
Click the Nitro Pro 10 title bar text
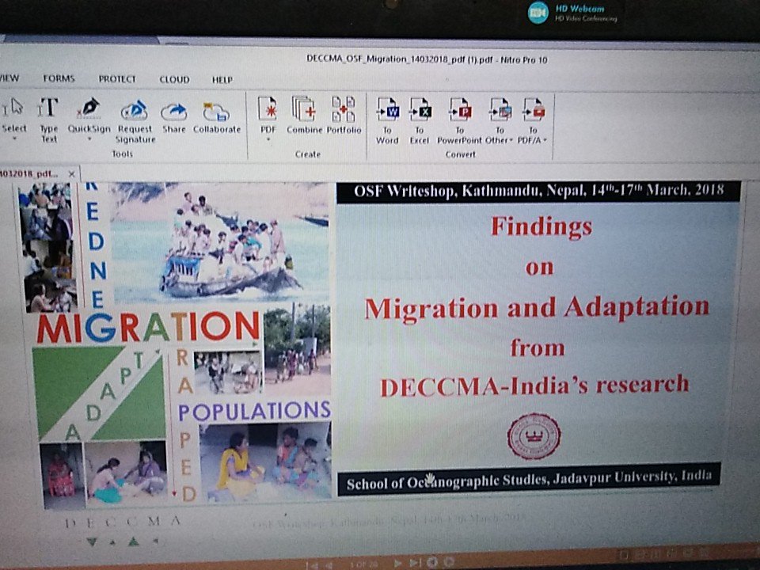(x=427, y=59)
